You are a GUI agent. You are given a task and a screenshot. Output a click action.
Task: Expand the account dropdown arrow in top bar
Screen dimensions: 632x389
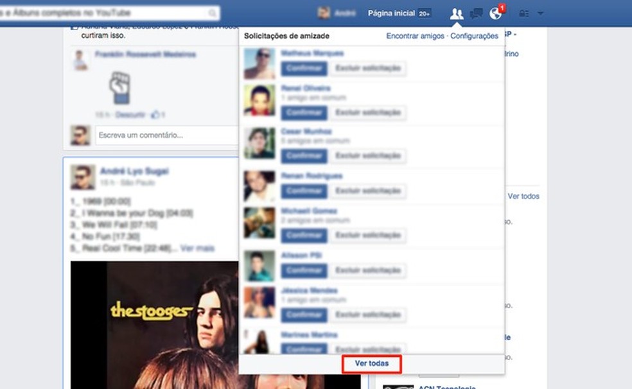pyautogui.click(x=541, y=13)
